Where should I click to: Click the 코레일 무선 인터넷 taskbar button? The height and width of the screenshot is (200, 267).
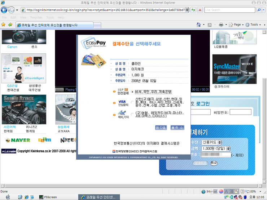(99, 197)
